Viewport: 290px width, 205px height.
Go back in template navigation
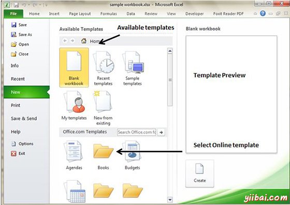65,41
